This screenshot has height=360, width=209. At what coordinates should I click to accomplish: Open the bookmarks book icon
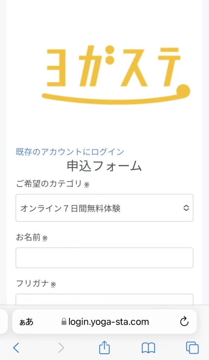tap(148, 348)
